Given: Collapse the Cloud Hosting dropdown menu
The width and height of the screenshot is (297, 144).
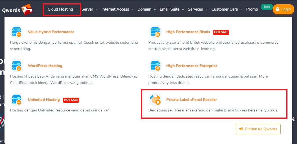Looking at the screenshot, I should [62, 9].
